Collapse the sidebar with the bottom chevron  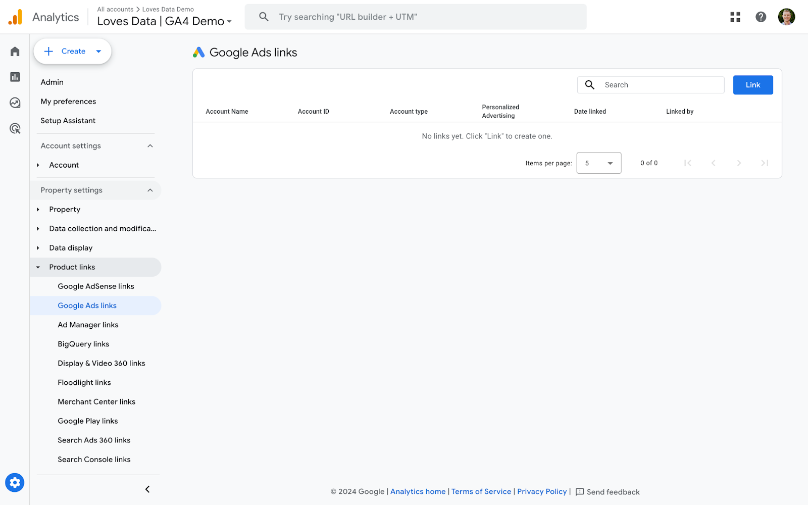point(147,489)
